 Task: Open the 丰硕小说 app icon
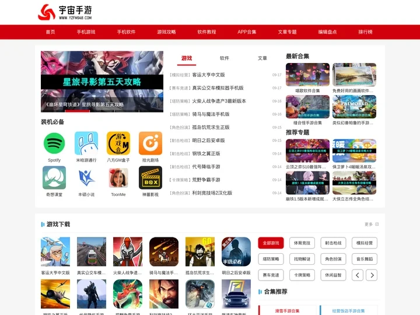point(86,177)
